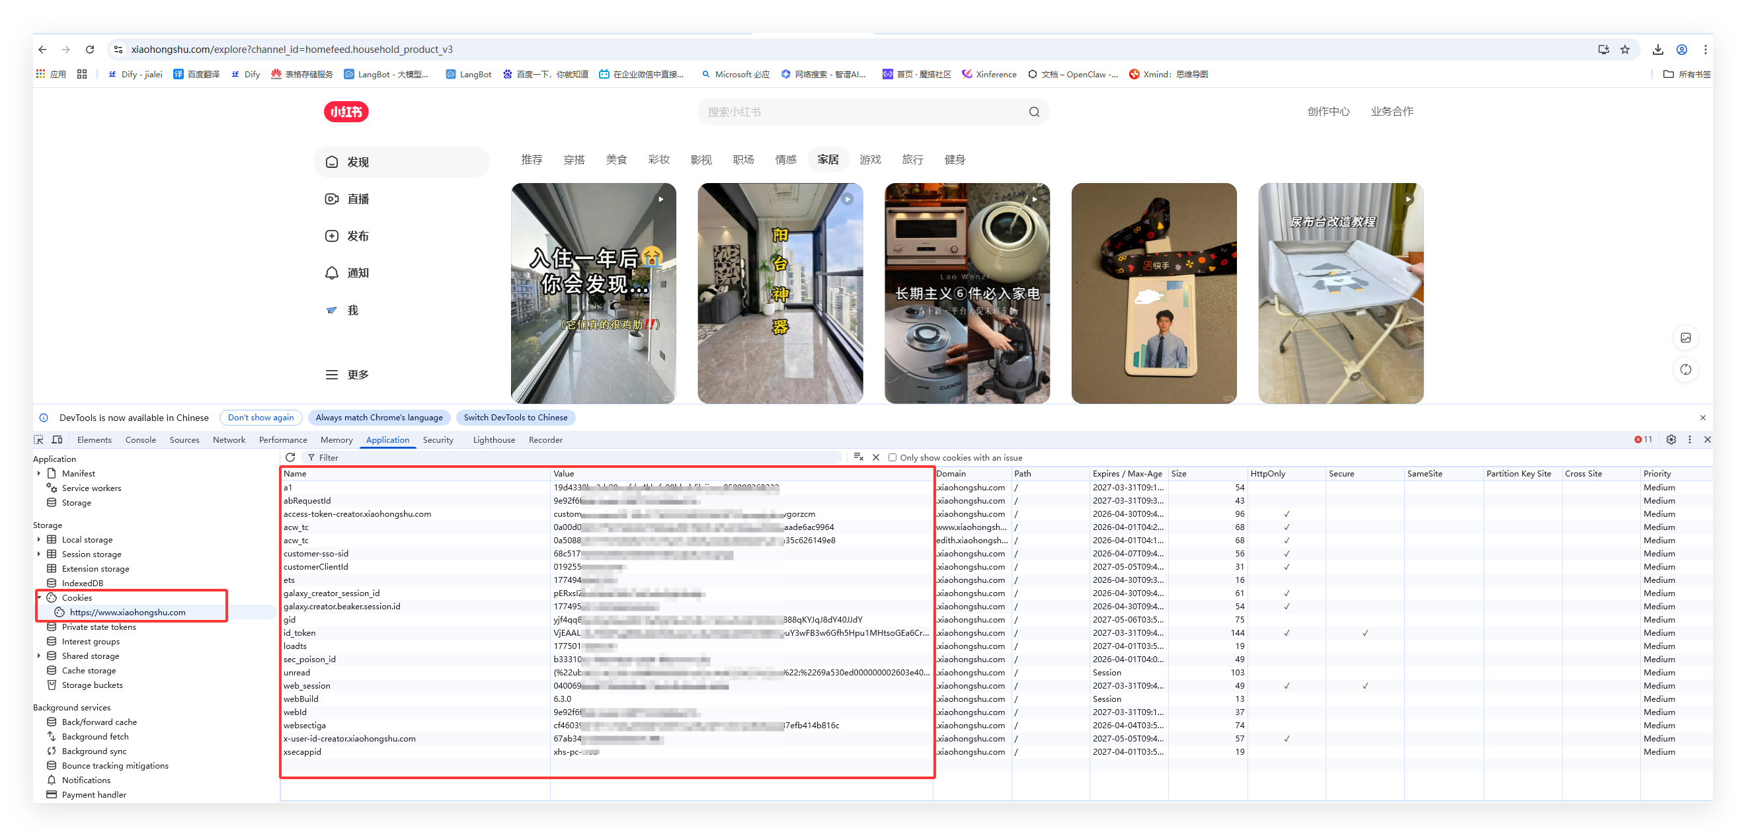1746x836 pixels.
Task: Expand the Session storage node
Action: (38, 554)
